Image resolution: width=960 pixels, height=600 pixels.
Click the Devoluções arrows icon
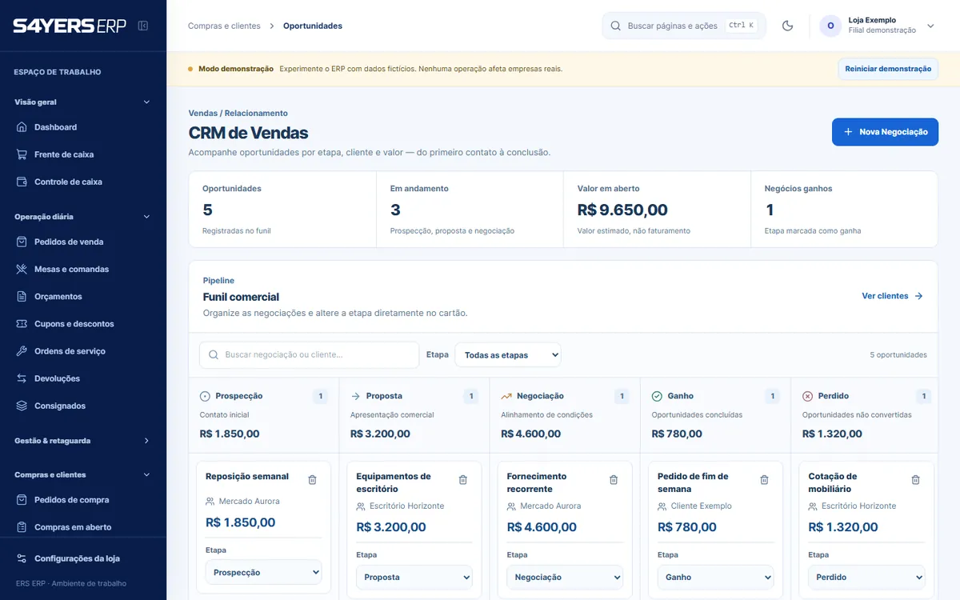pyautogui.click(x=22, y=378)
